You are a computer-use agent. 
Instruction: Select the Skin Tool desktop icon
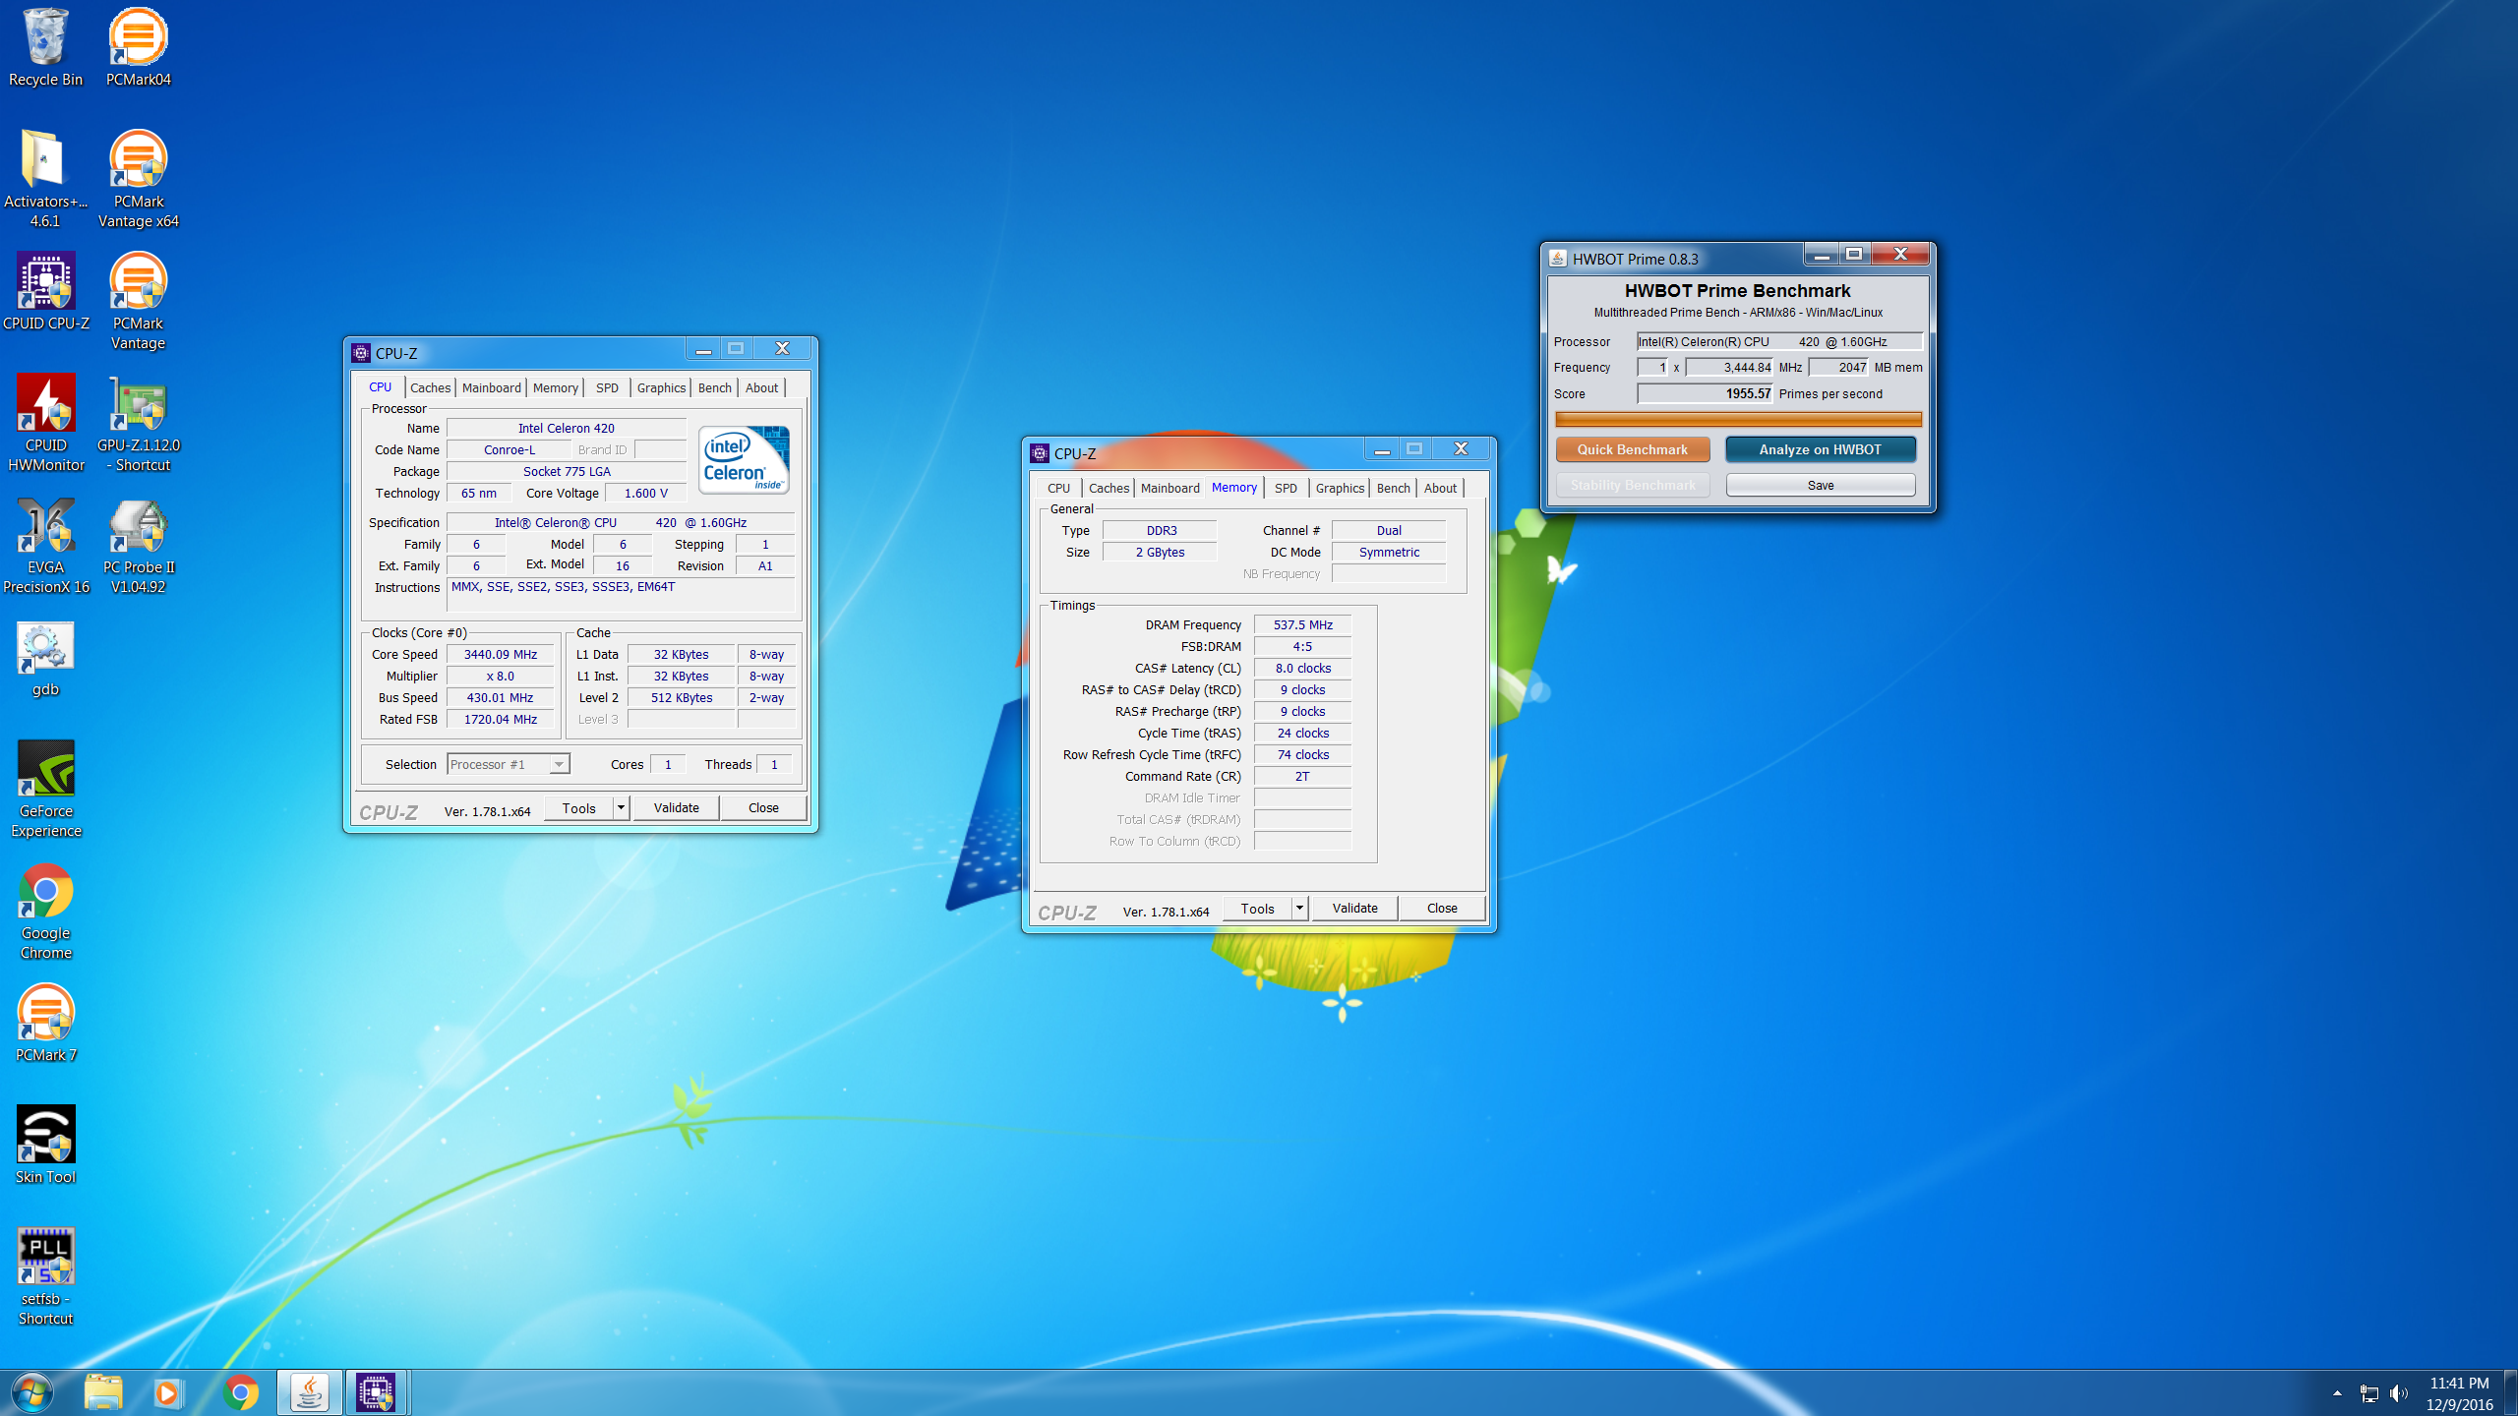(45, 1145)
